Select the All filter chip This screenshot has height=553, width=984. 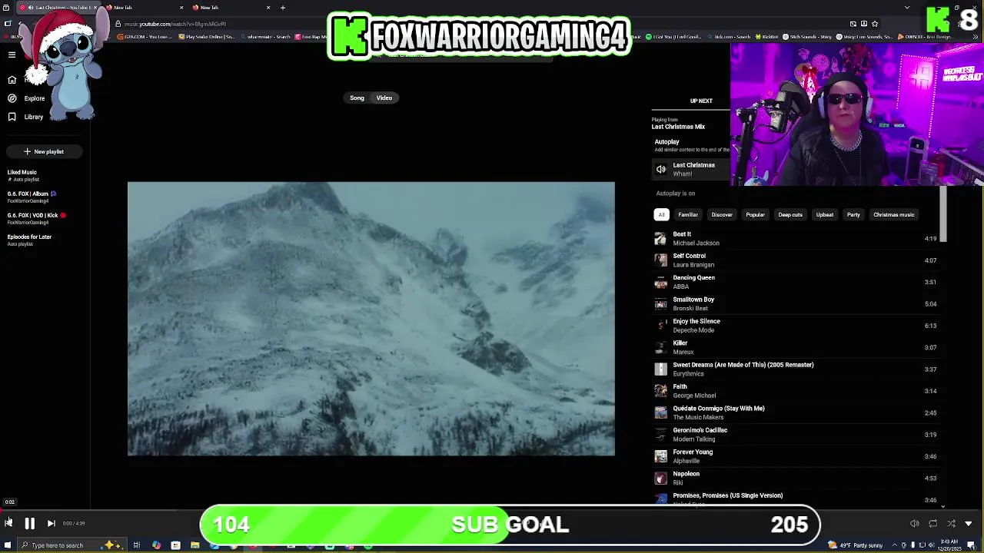(661, 214)
